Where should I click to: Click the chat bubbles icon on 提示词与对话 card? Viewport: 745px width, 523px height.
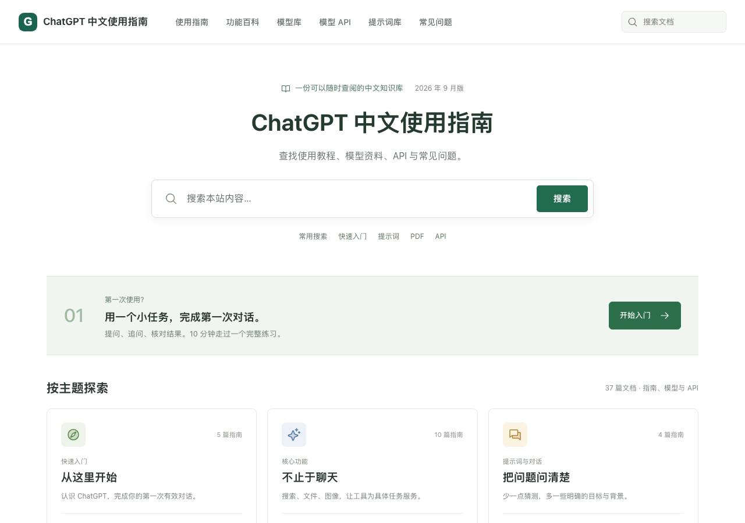515,435
